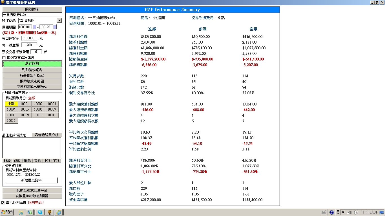Click the 切換至程式交易平台 button
The image size is (385, 216).
point(32,190)
